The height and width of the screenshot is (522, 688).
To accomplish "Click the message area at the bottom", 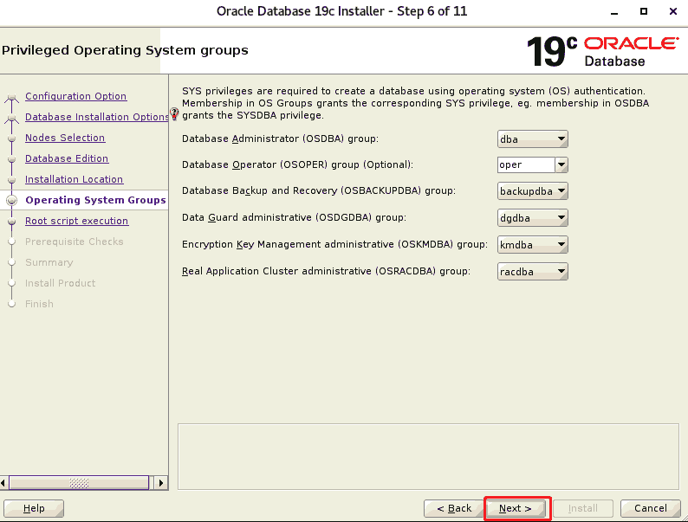I will 428,456.
